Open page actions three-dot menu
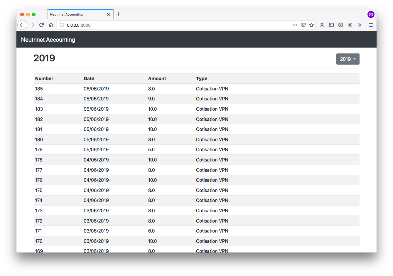Screen dimensions: 393x276 tap(295, 25)
